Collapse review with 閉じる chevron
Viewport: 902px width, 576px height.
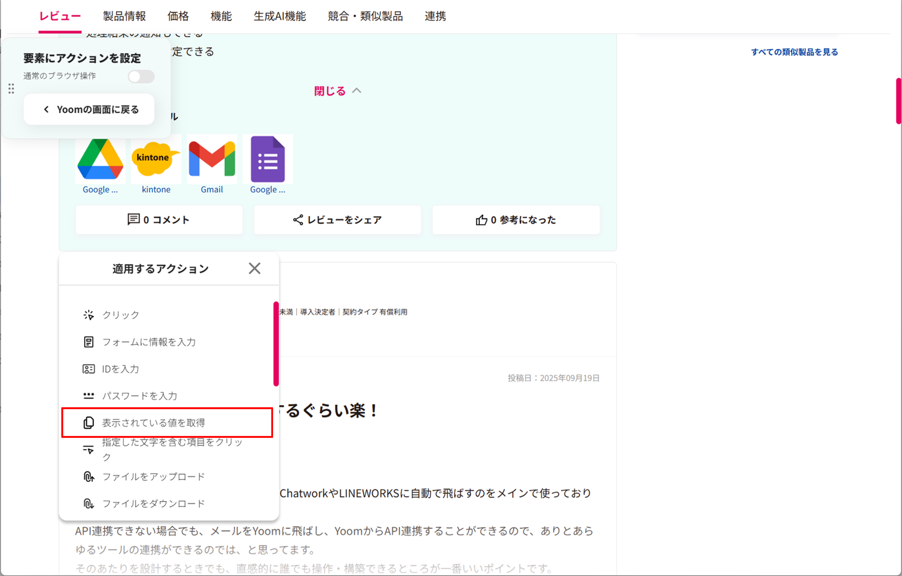(357, 91)
